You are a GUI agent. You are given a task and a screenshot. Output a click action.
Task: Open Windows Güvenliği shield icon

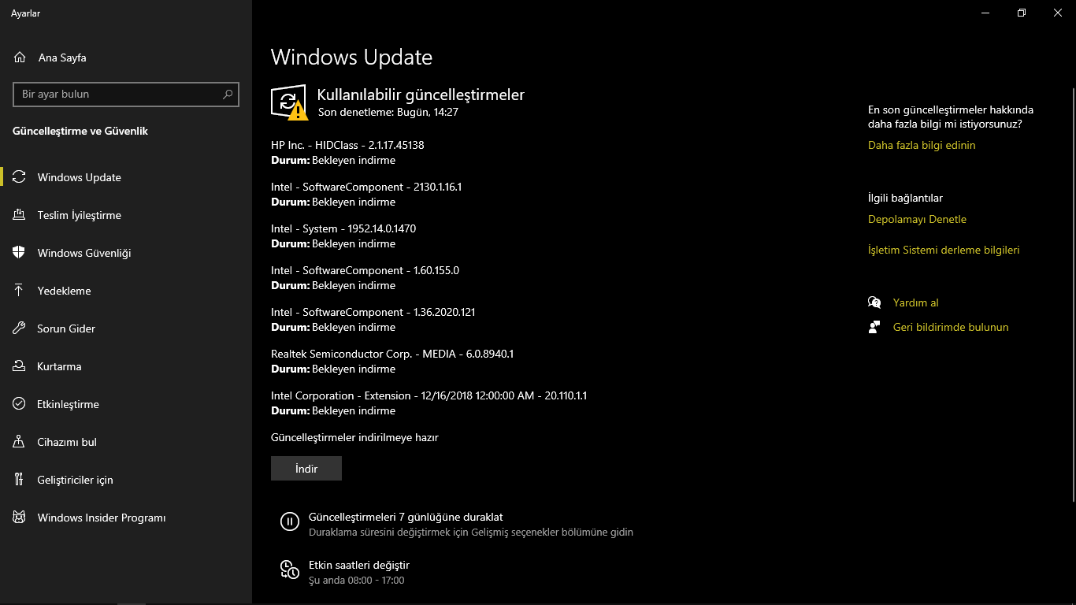20,253
